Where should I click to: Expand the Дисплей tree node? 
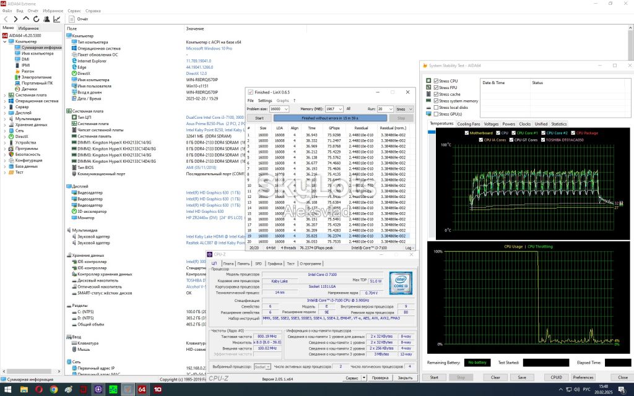5,113
